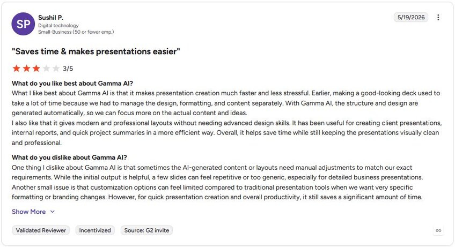This screenshot has width=455, height=247.
Task: Copy review link via chain icon
Action: pyautogui.click(x=438, y=230)
